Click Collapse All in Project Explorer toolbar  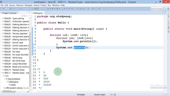click(22, 16)
